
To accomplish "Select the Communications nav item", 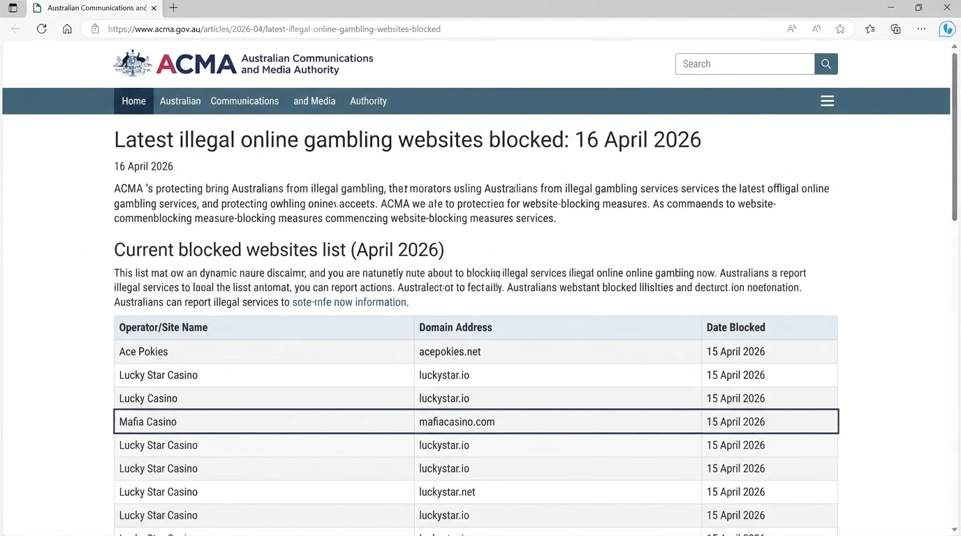I will [x=244, y=101].
